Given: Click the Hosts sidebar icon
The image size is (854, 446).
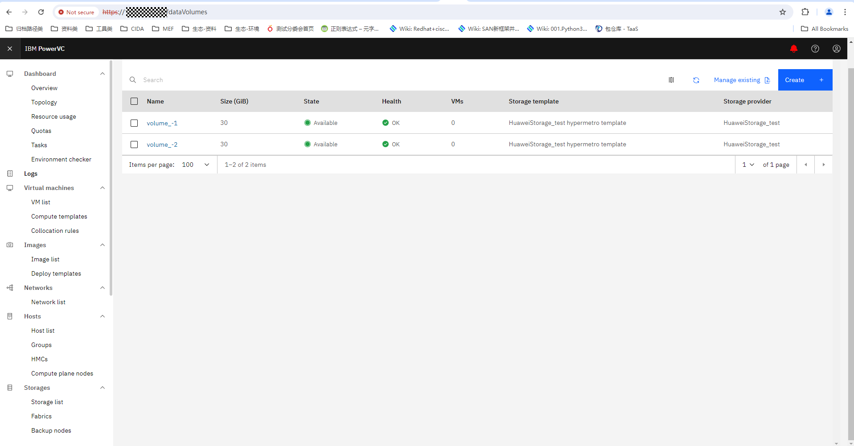Looking at the screenshot, I should (10, 316).
